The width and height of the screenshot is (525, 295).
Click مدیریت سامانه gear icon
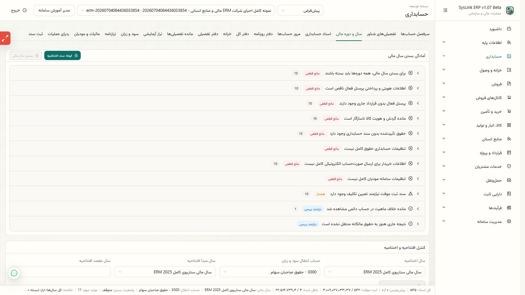tap(509, 222)
